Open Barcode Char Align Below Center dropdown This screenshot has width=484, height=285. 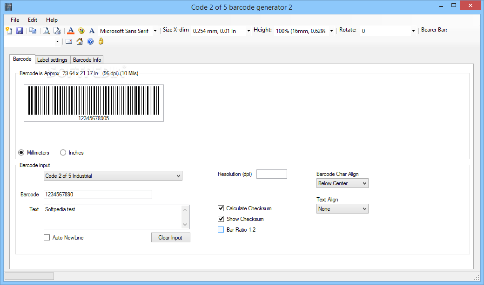point(343,183)
